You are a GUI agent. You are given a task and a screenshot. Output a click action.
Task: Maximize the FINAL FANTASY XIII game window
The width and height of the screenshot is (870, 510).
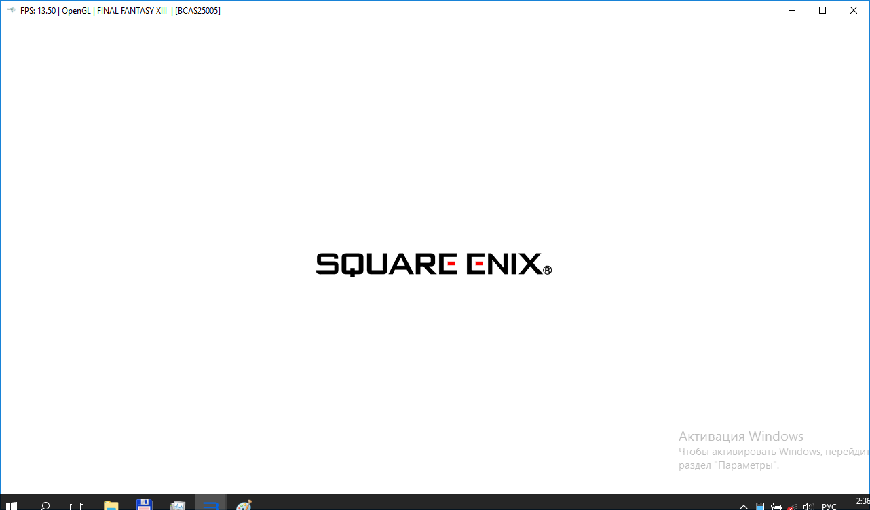(822, 10)
